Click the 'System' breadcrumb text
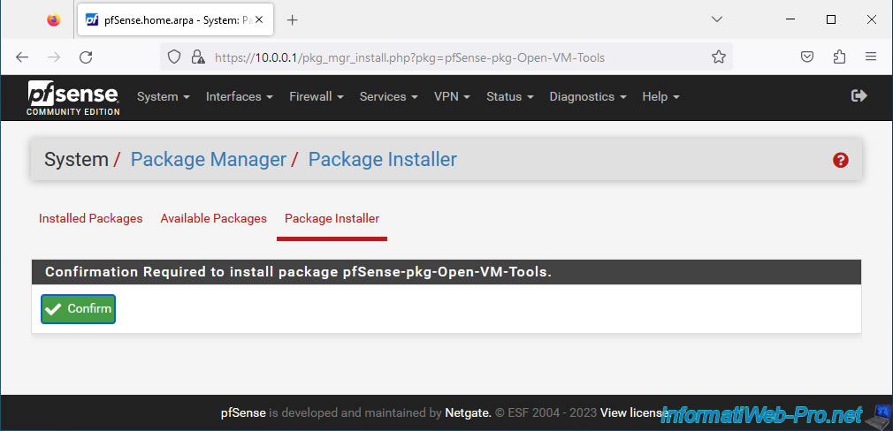The height and width of the screenshot is (431, 893). click(76, 160)
